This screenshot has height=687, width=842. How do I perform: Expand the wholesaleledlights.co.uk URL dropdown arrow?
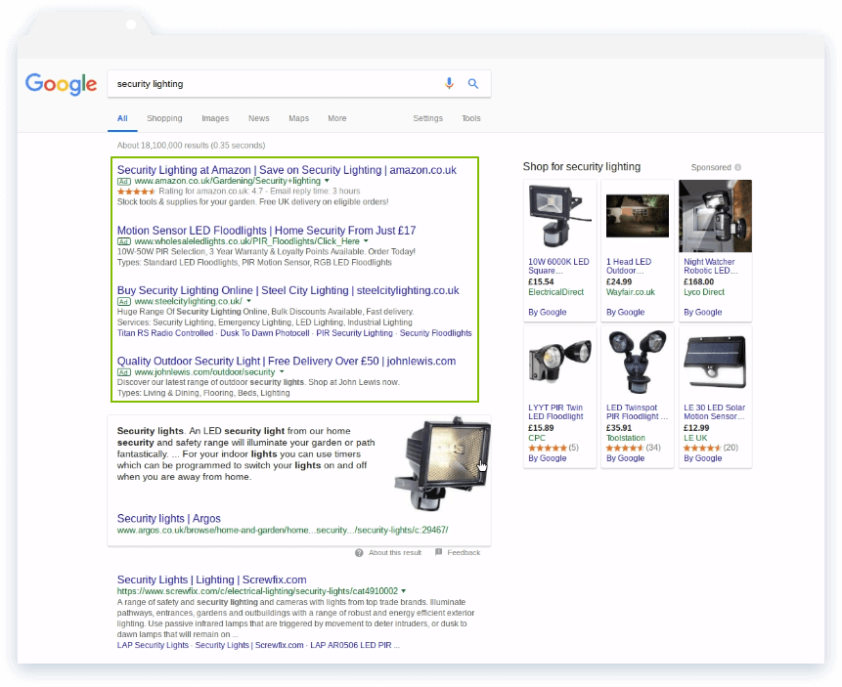[x=366, y=241]
